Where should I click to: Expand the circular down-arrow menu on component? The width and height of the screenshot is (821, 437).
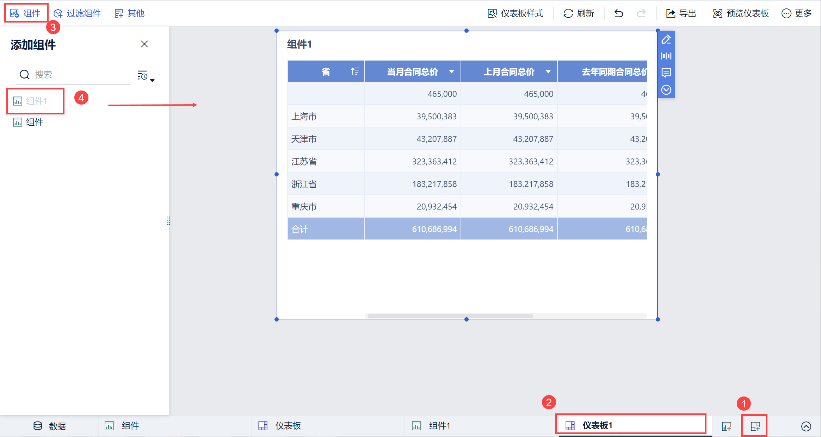(666, 90)
